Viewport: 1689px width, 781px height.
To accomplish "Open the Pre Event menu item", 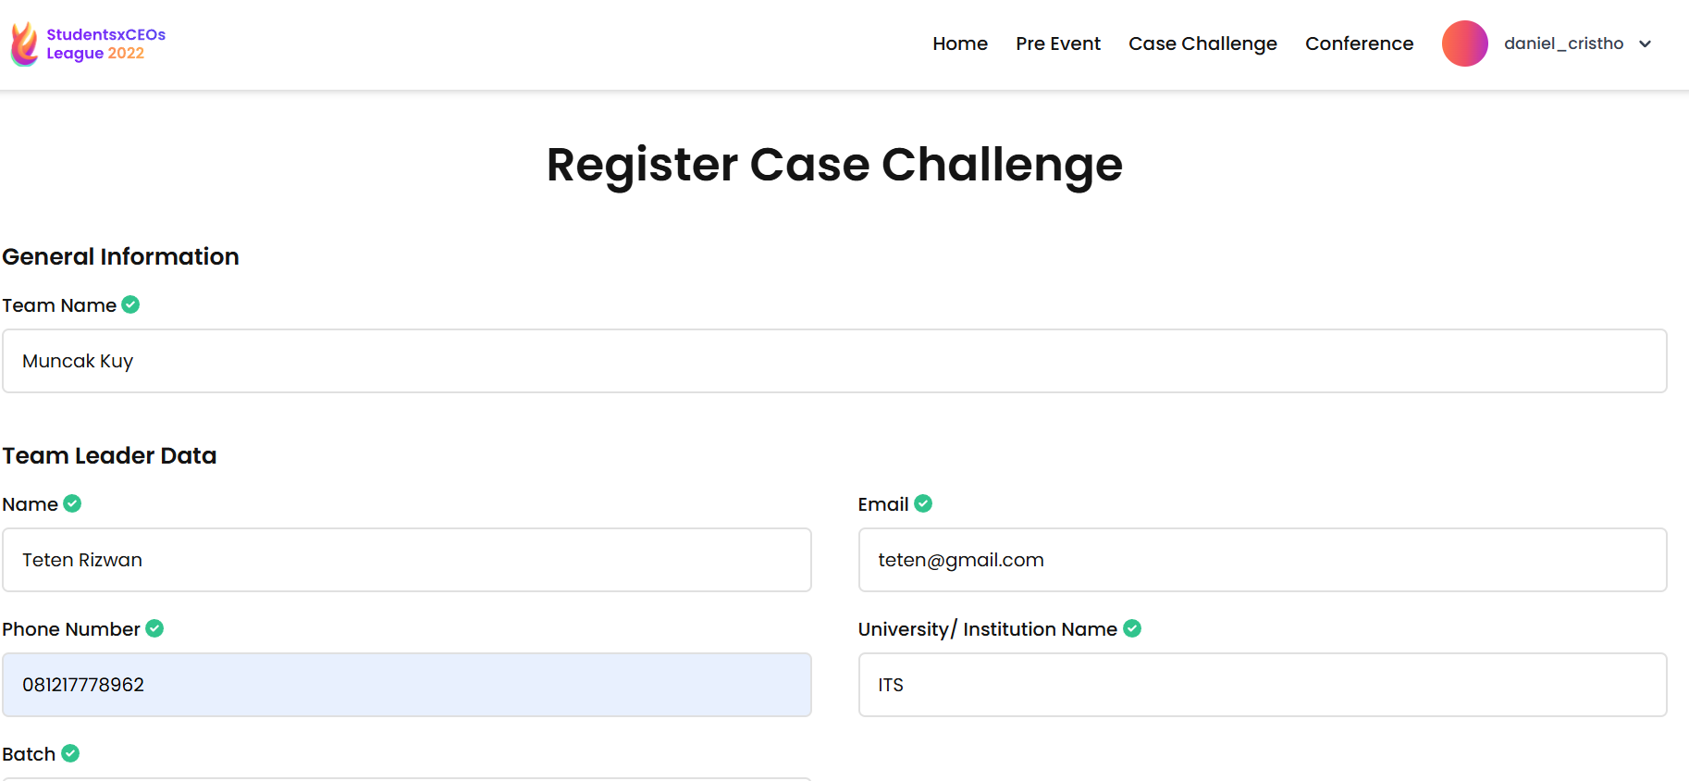I will [1058, 43].
